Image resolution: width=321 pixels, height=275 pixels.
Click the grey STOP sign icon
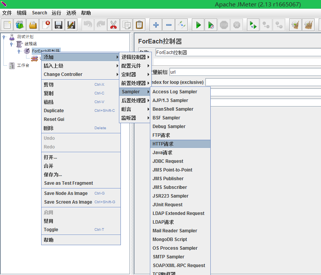(x=224, y=25)
